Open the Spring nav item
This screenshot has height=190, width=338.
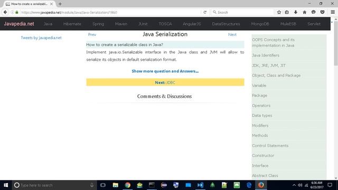tap(98, 24)
